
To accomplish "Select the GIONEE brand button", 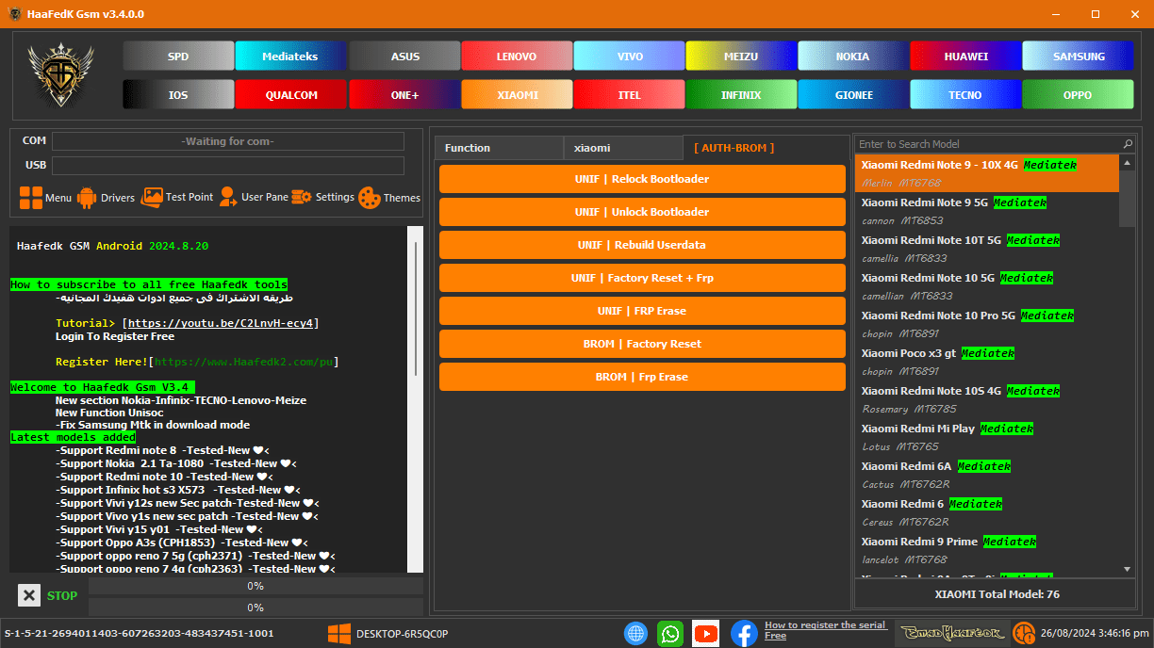I will (x=853, y=94).
